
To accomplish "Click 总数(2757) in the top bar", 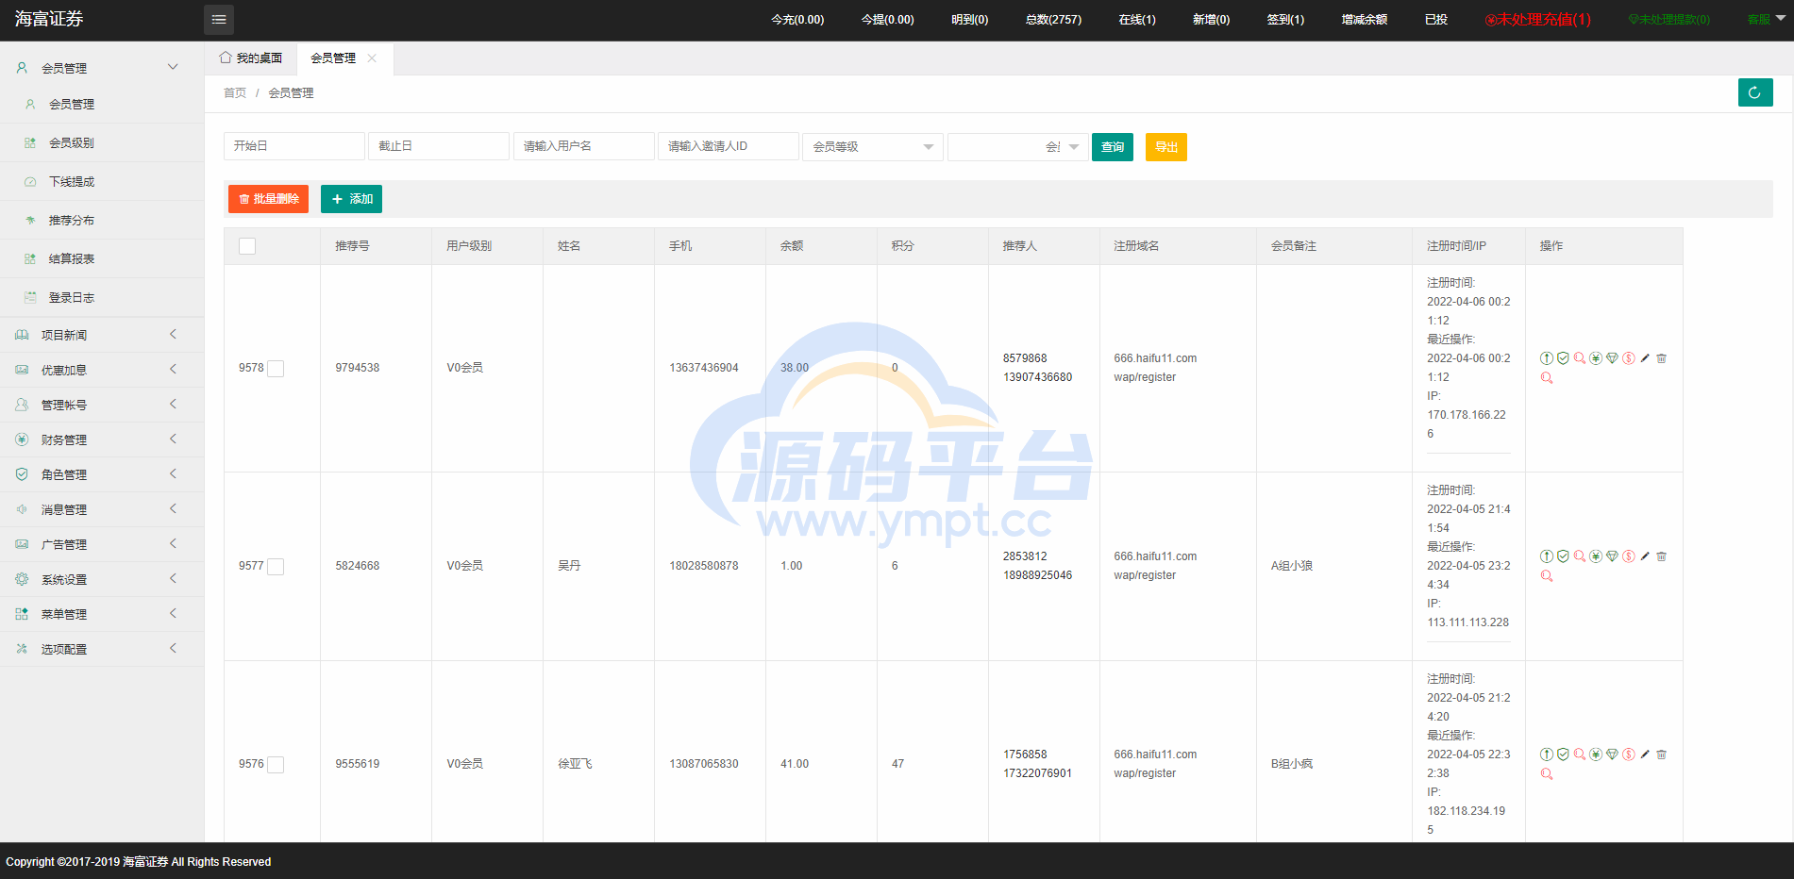I will (1054, 20).
